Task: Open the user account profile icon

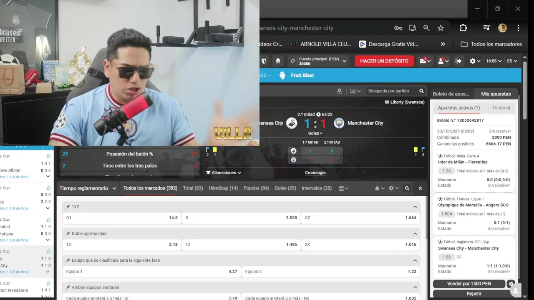Action: pos(441,61)
